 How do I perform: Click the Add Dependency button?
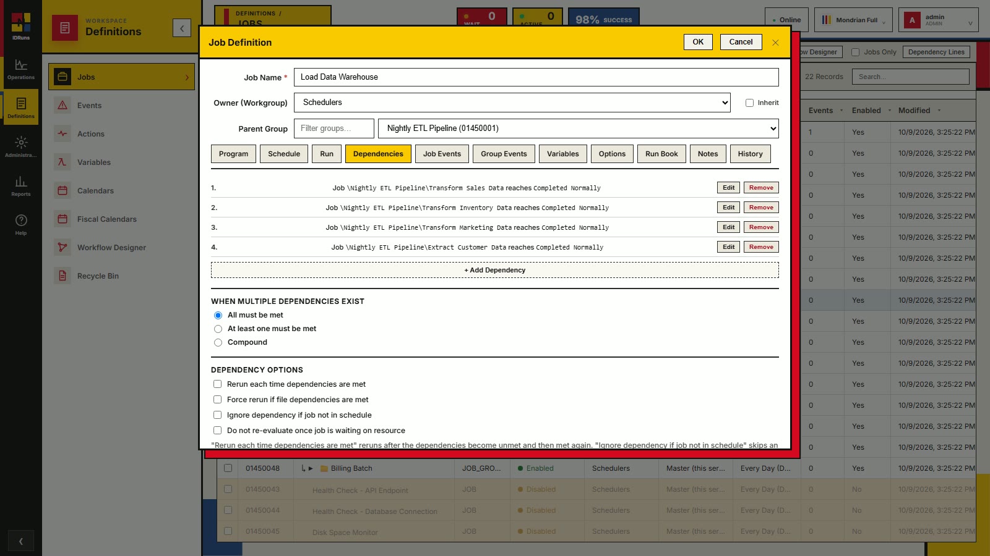click(x=495, y=270)
